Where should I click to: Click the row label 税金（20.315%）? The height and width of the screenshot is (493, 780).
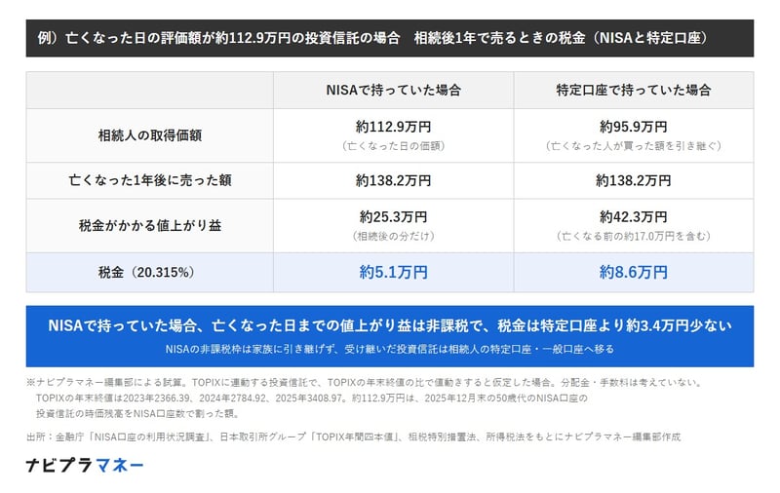[146, 273]
